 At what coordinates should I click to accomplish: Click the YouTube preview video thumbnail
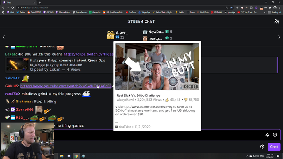[x=157, y=66]
